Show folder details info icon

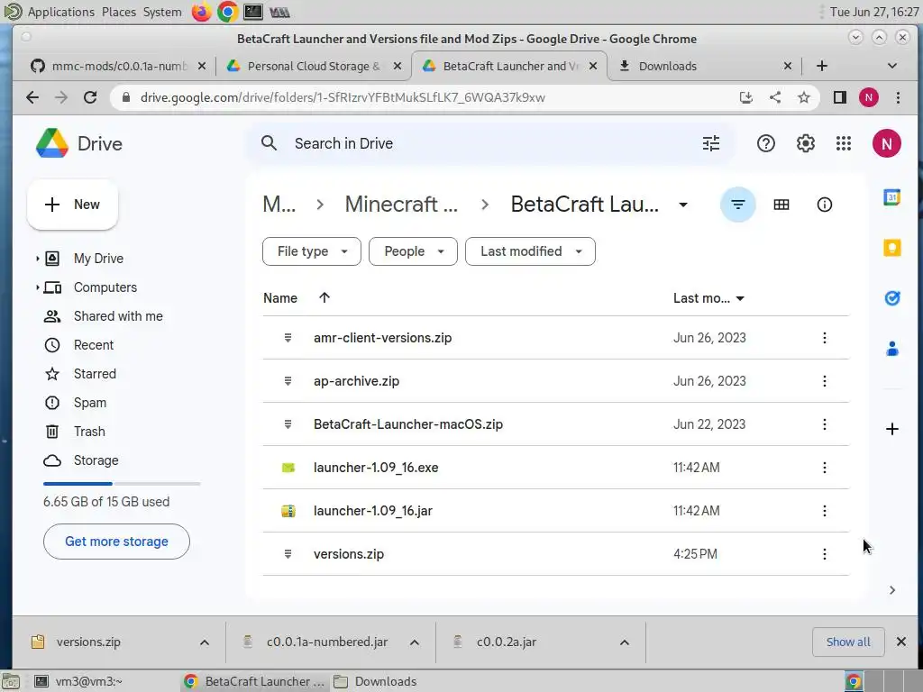(x=824, y=205)
